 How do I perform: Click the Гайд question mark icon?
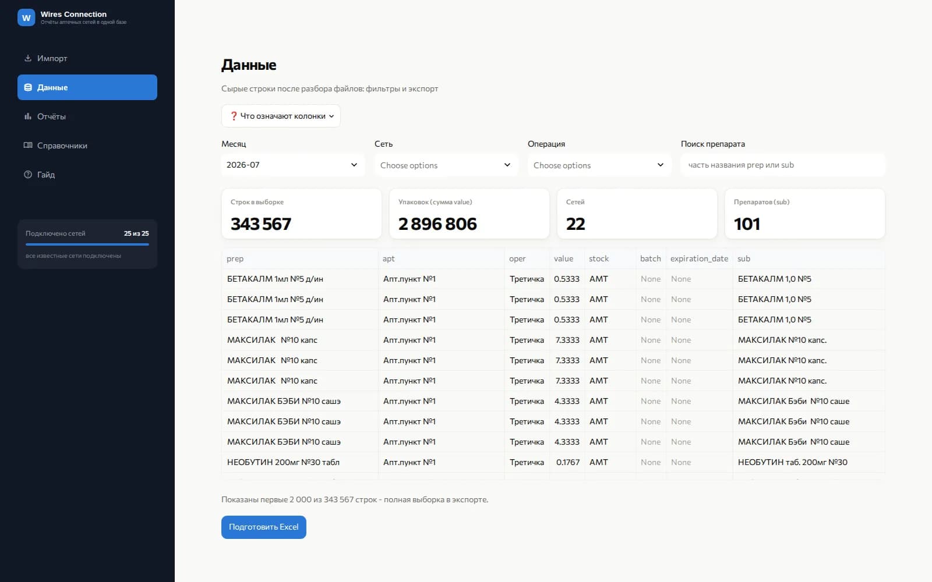(28, 175)
